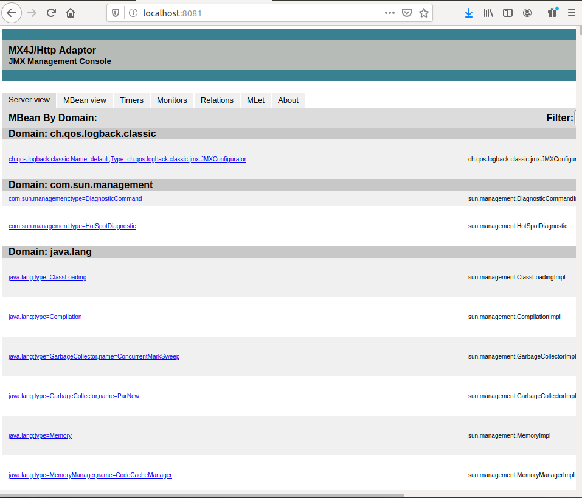The height and width of the screenshot is (498, 582).
Task: Open the Timers tab
Action: [x=131, y=100]
